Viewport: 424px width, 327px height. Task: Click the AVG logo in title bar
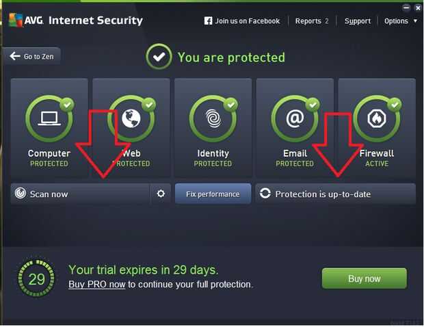click(x=25, y=21)
